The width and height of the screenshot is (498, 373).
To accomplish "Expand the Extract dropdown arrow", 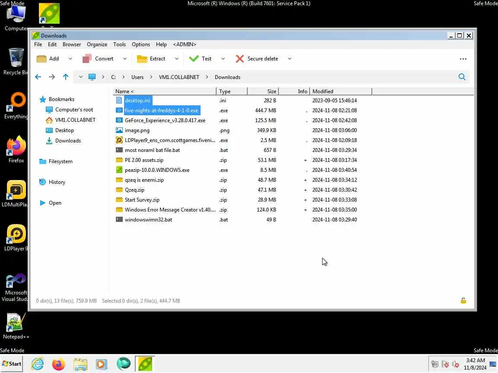I will point(177,59).
